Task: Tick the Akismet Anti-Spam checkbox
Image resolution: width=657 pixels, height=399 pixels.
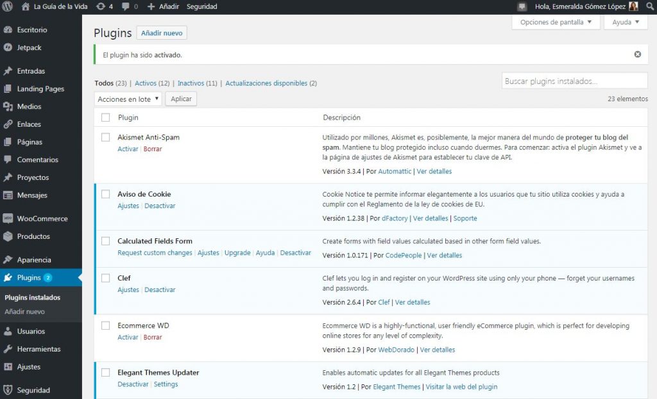Action: click(x=106, y=137)
